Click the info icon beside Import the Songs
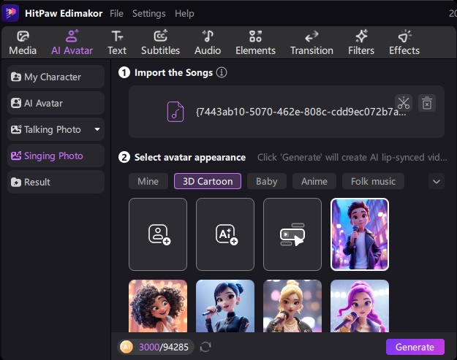The image size is (457, 360). pyautogui.click(x=222, y=72)
